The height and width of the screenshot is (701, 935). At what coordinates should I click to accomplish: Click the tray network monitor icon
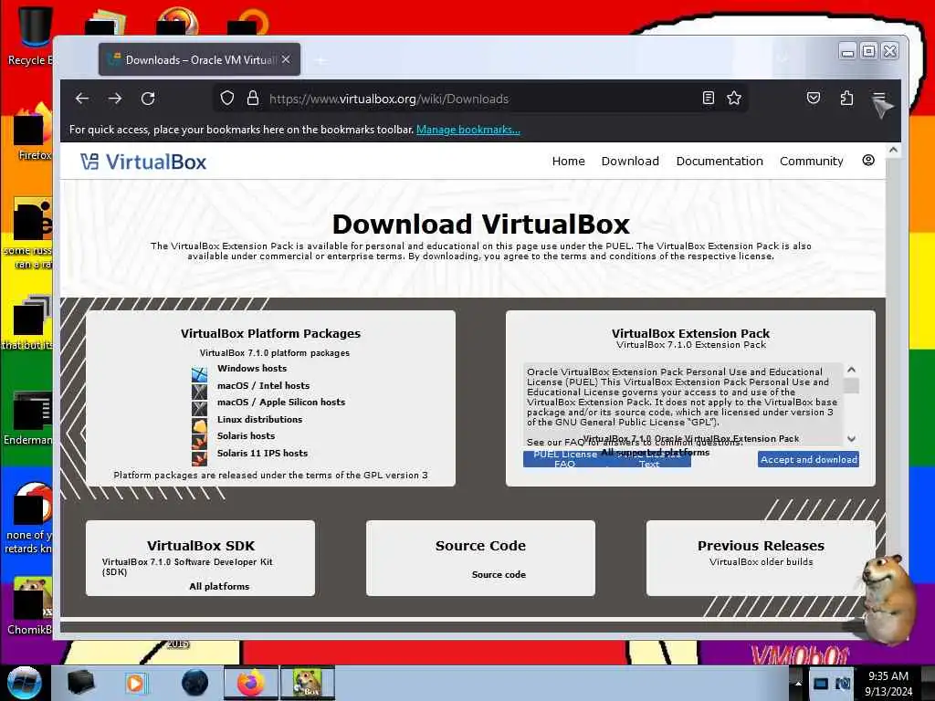point(821,683)
